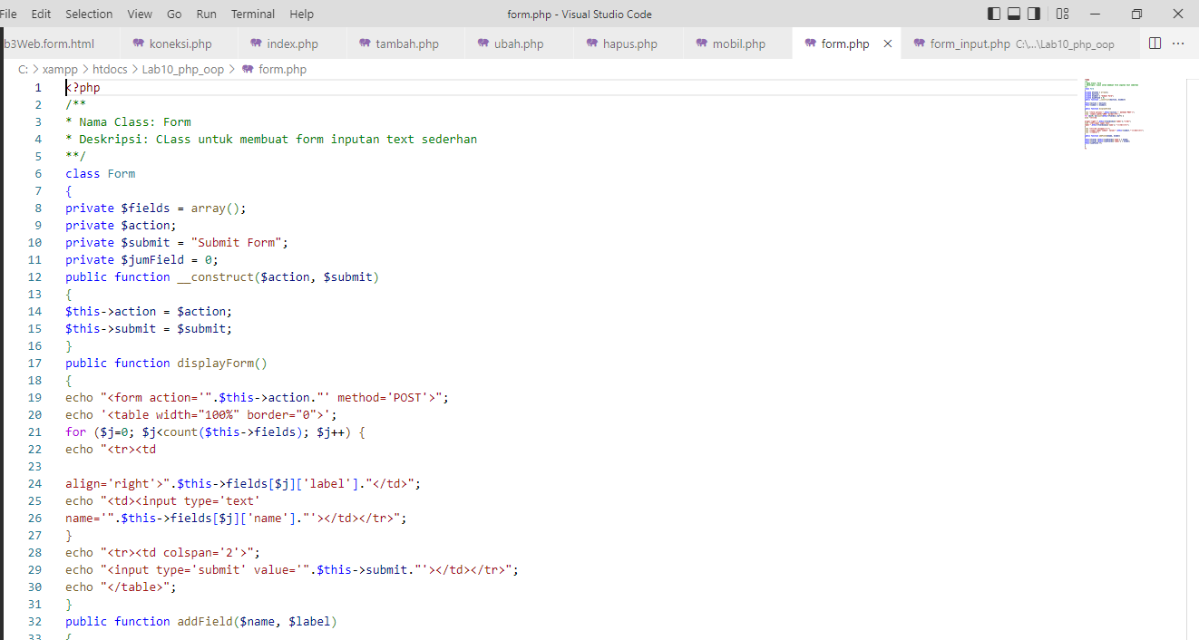Click the PHP icon on the mobil.php tab
Screen dimensions: 1199x640
point(702,43)
